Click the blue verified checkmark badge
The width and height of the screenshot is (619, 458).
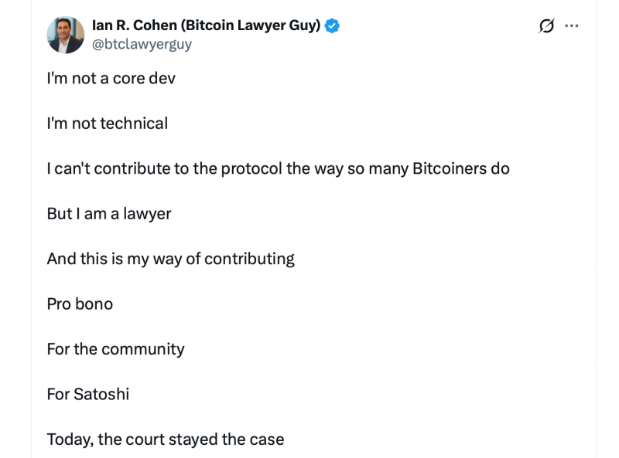pos(332,25)
